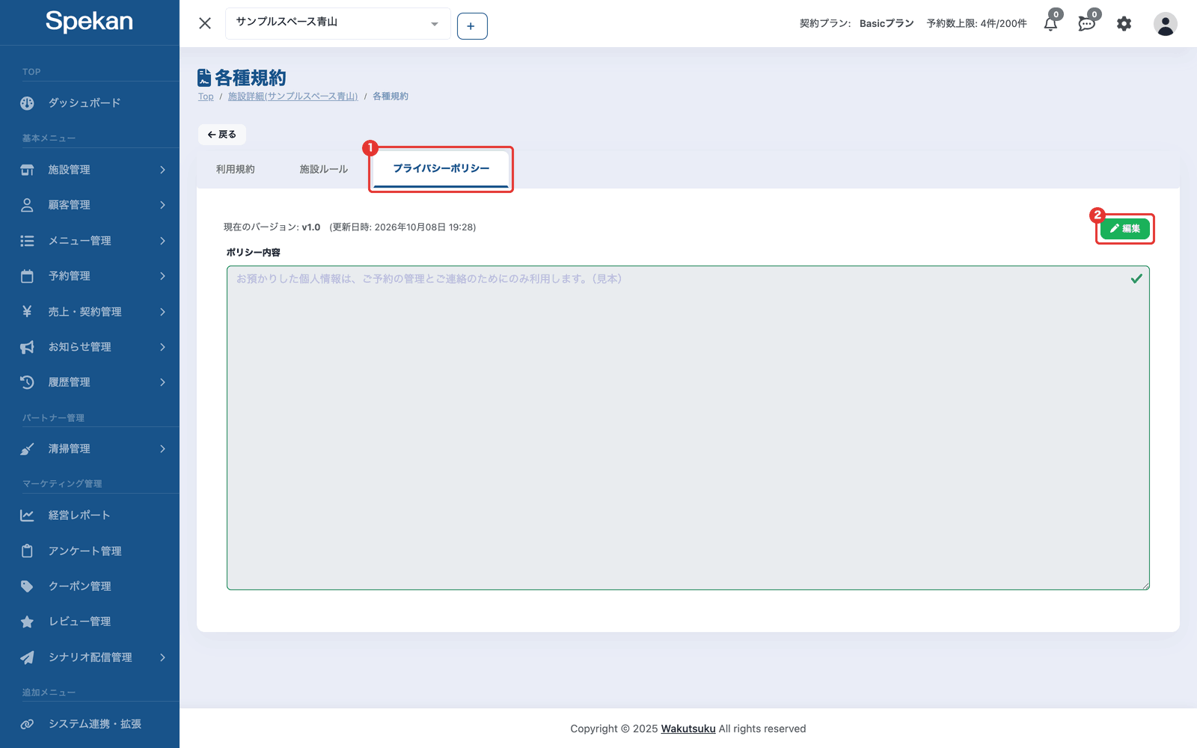The height and width of the screenshot is (748, 1197).
Task: Click the 施設管理 store icon
Action: pos(27,170)
